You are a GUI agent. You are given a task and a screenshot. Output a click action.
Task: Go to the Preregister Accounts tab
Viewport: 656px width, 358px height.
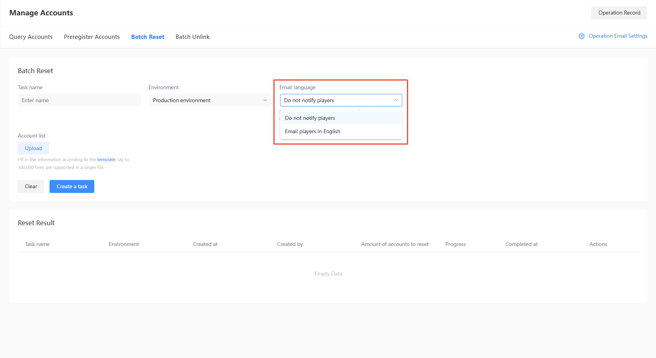(x=92, y=37)
